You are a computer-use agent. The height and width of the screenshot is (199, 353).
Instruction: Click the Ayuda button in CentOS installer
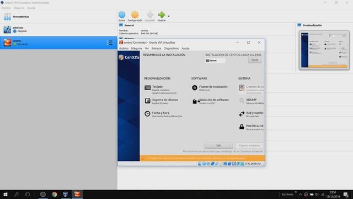255,60
